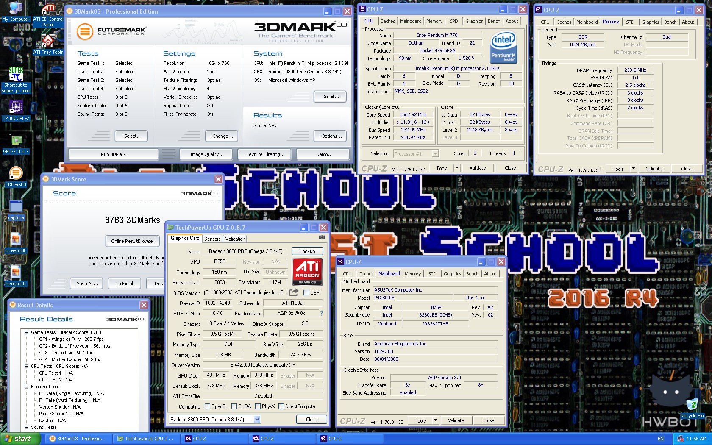Select GT2 - Battle of Proxycon row
This screenshot has height=445, width=712.
[x=75, y=346]
